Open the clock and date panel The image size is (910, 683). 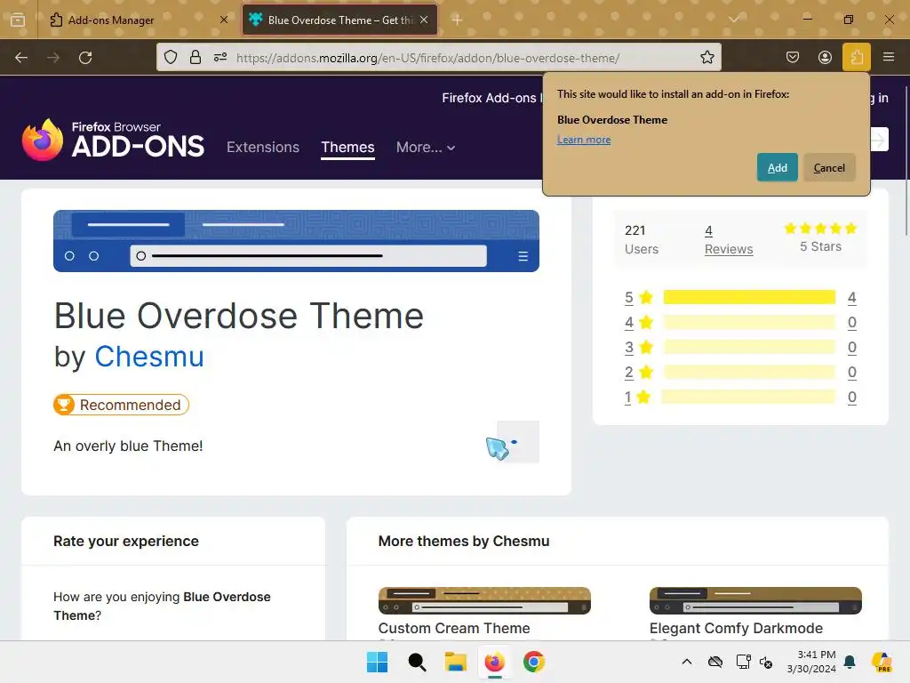point(811,662)
